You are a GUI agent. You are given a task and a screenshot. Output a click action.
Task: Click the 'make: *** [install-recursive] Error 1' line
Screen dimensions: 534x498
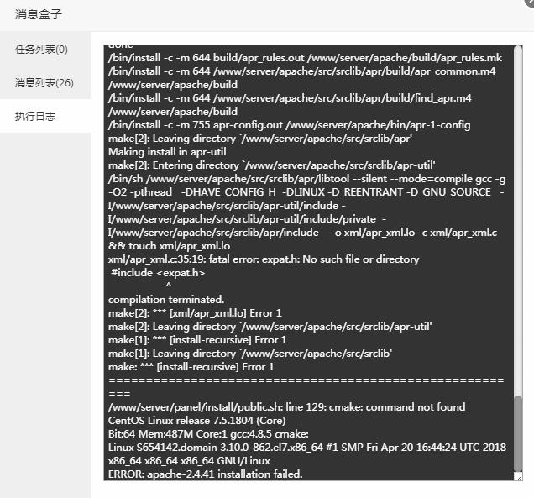(x=191, y=367)
